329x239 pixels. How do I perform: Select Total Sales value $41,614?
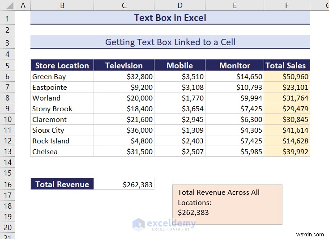[x=287, y=130]
